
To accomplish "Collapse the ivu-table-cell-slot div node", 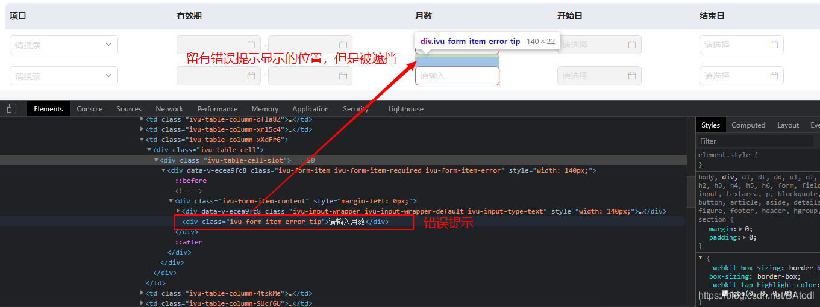I will (x=157, y=160).
